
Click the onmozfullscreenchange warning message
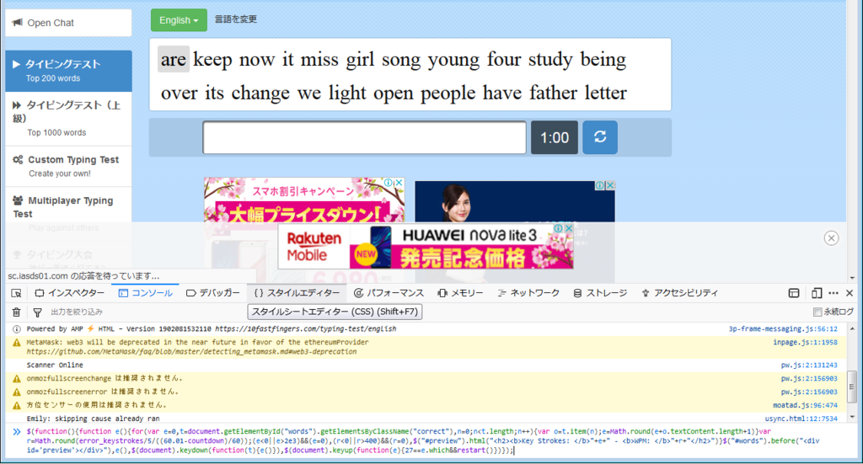(x=105, y=378)
